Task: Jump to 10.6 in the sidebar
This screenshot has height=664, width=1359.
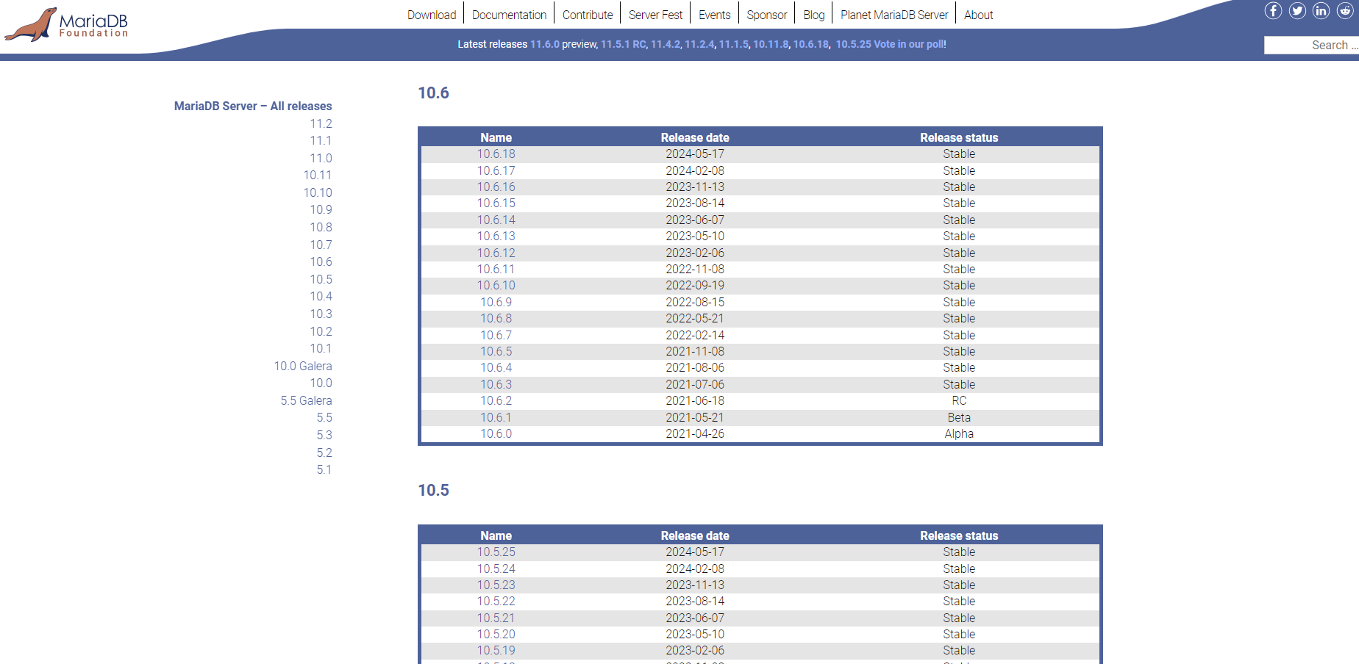Action: click(321, 261)
